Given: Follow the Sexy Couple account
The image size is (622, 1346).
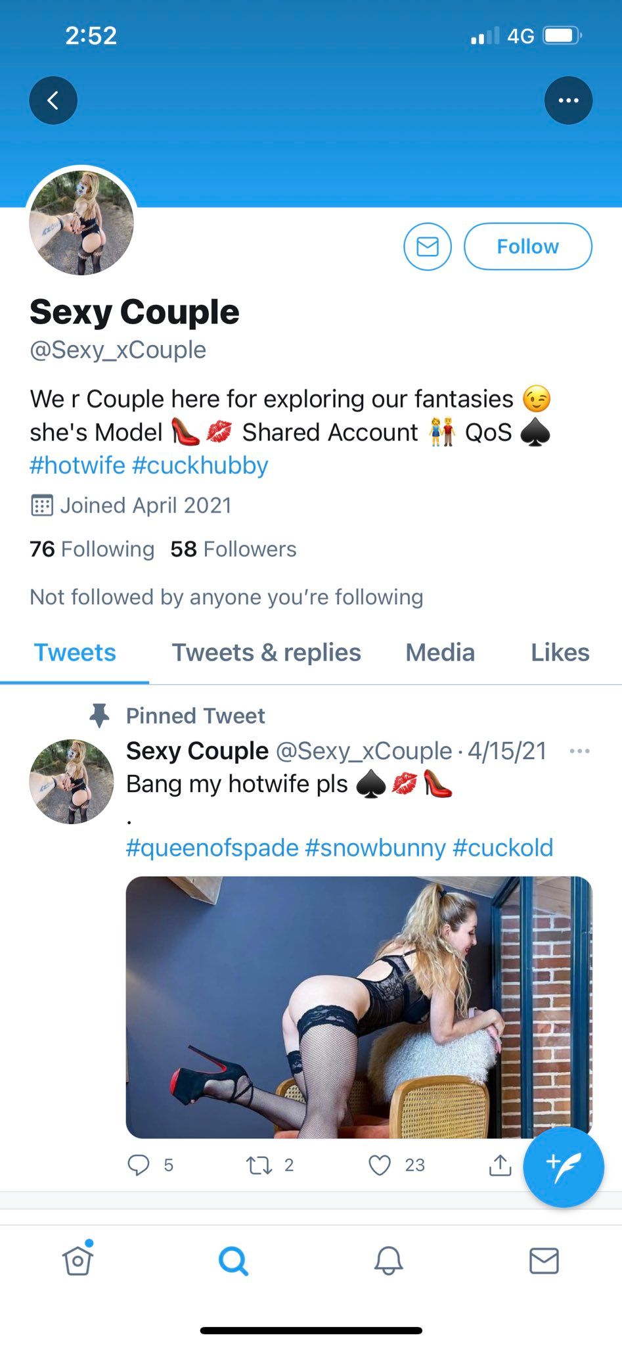Looking at the screenshot, I should [528, 246].
